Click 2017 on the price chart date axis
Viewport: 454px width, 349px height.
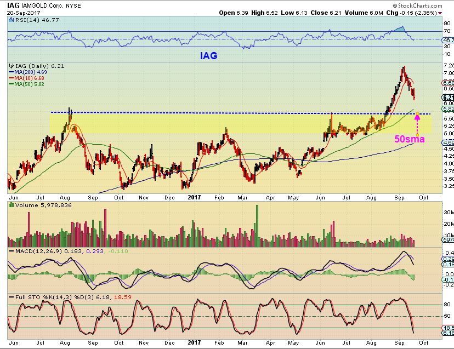[194, 197]
